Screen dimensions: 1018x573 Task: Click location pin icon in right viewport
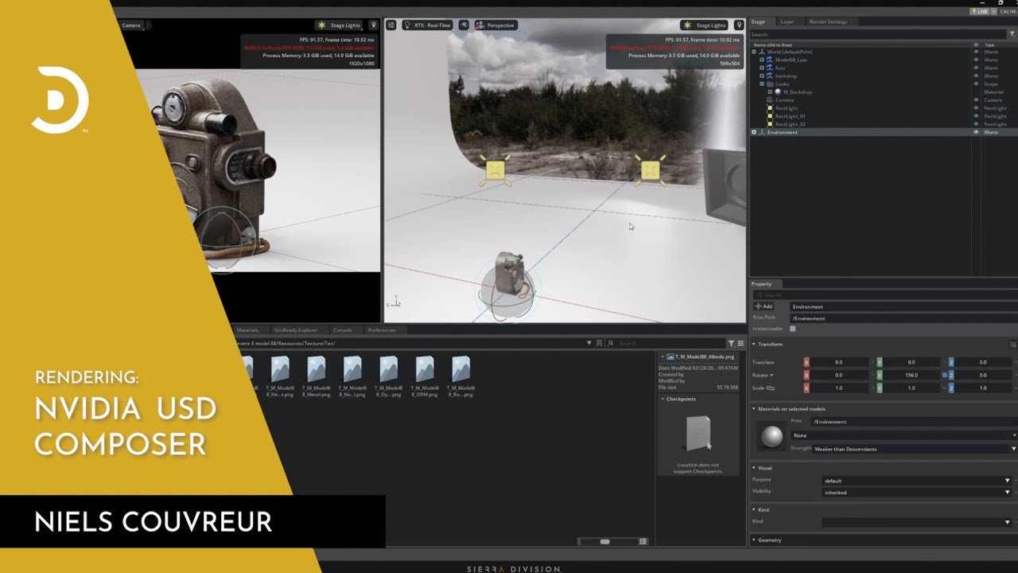[739, 25]
